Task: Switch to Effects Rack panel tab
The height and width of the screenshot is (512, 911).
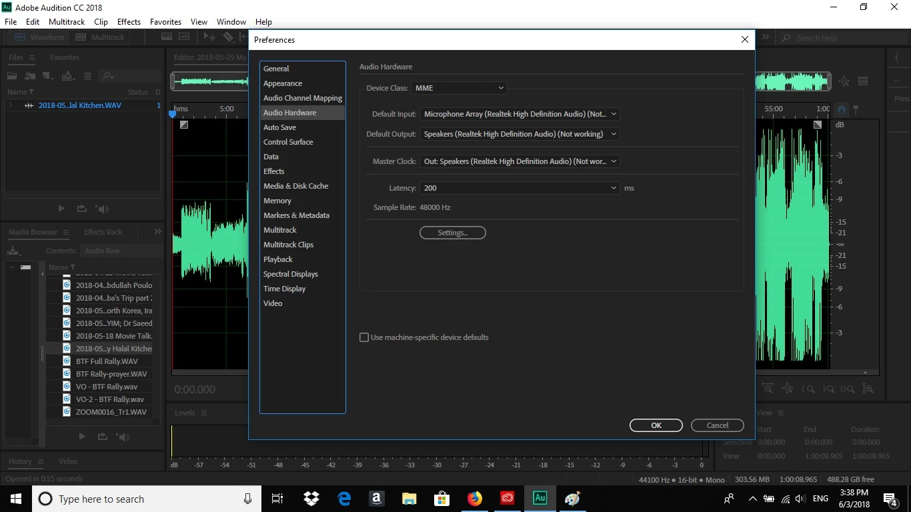Action: 103,232
